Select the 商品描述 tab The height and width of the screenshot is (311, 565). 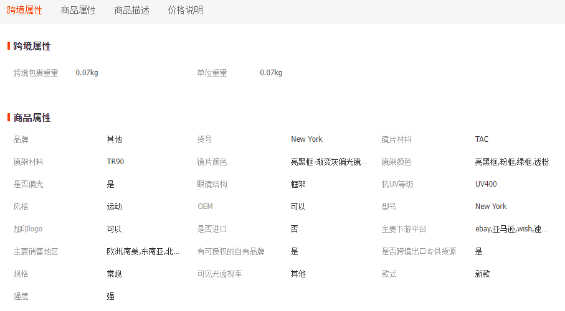coord(132,11)
